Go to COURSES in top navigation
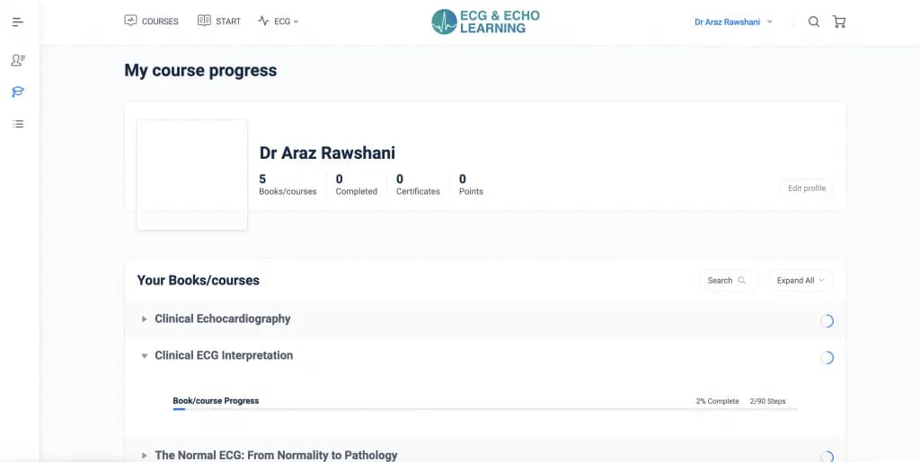 (x=151, y=21)
